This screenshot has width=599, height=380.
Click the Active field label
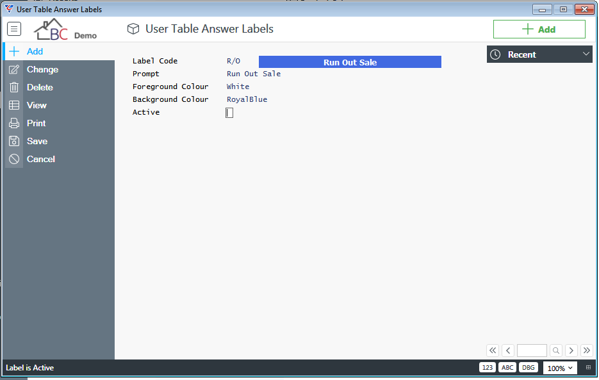click(x=146, y=112)
